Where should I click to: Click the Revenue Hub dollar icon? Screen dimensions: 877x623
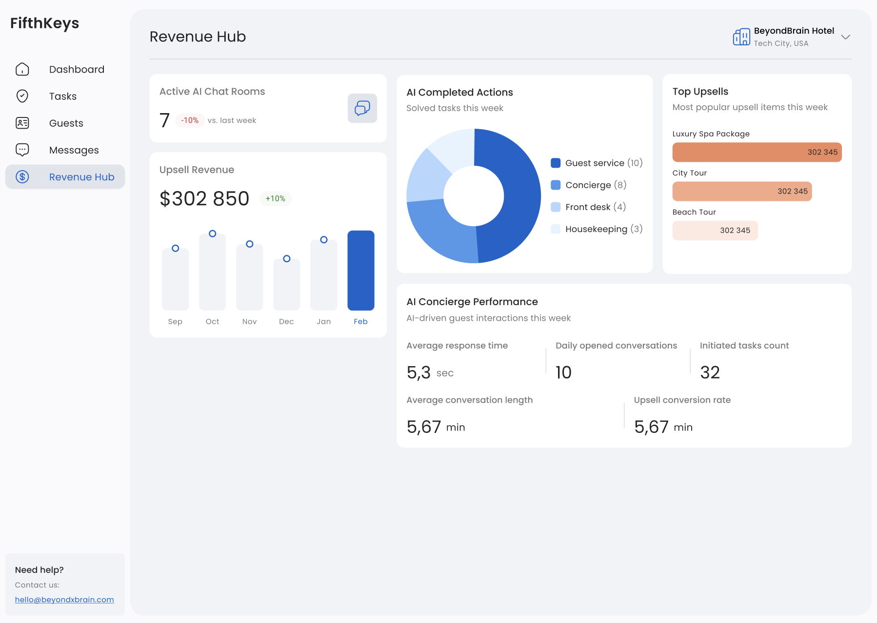click(x=22, y=176)
